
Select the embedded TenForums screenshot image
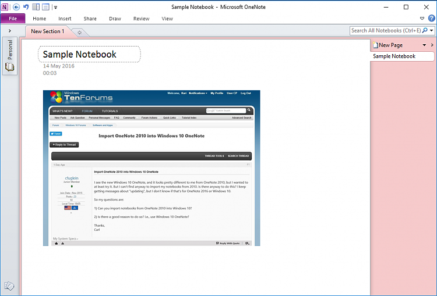(151, 168)
